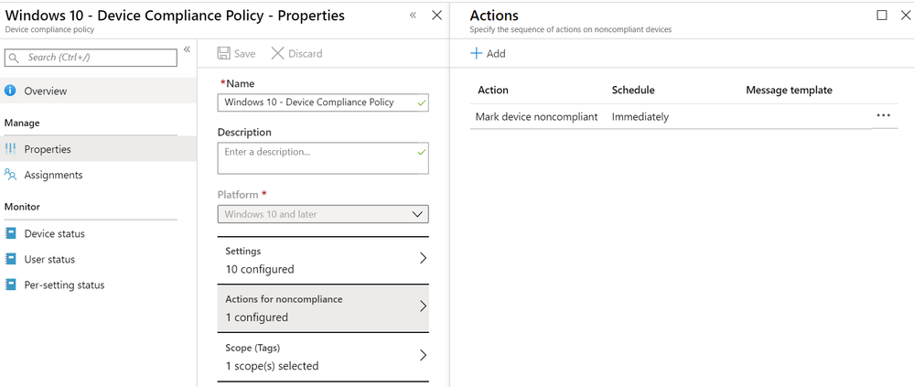Click the Device status notebook icon

coord(10,233)
